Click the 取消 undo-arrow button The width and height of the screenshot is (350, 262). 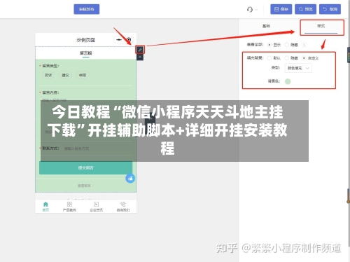[x=330, y=9]
